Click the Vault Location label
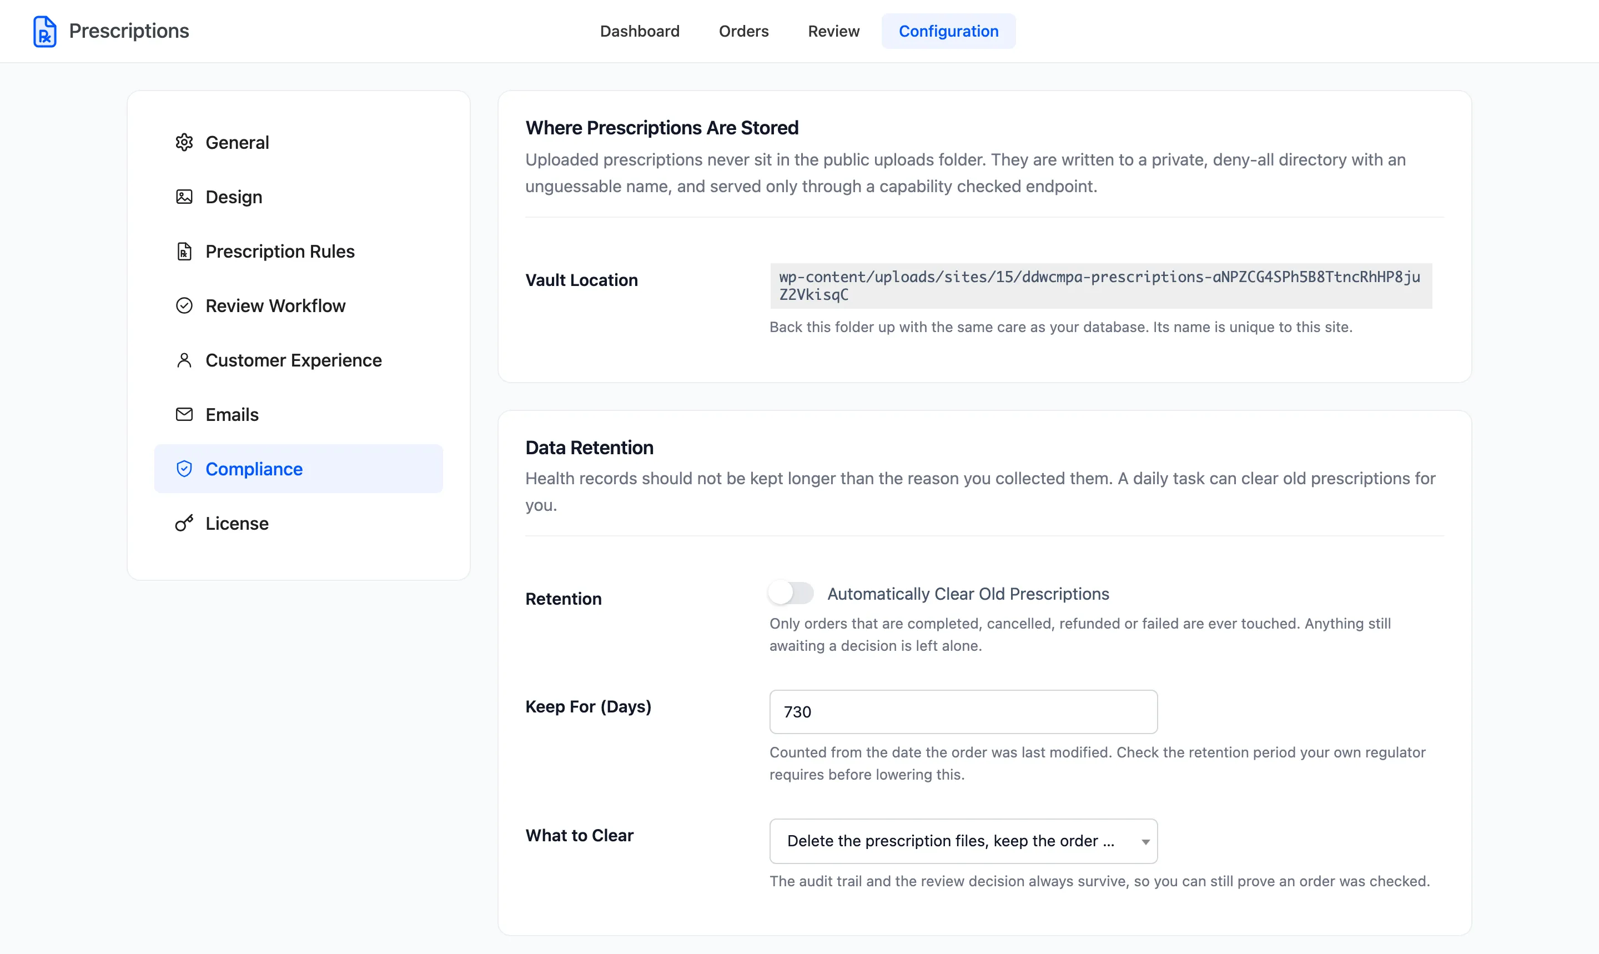1599x954 pixels. 582,280
